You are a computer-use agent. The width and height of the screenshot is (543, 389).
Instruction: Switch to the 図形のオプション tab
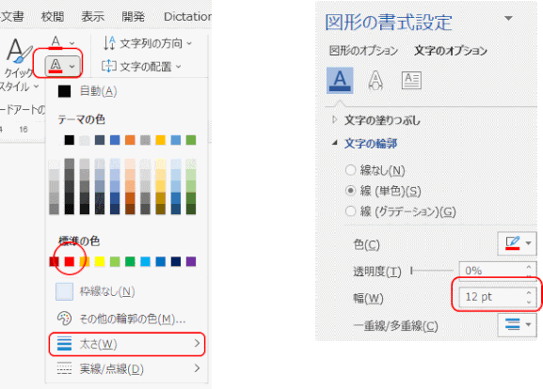tap(363, 51)
